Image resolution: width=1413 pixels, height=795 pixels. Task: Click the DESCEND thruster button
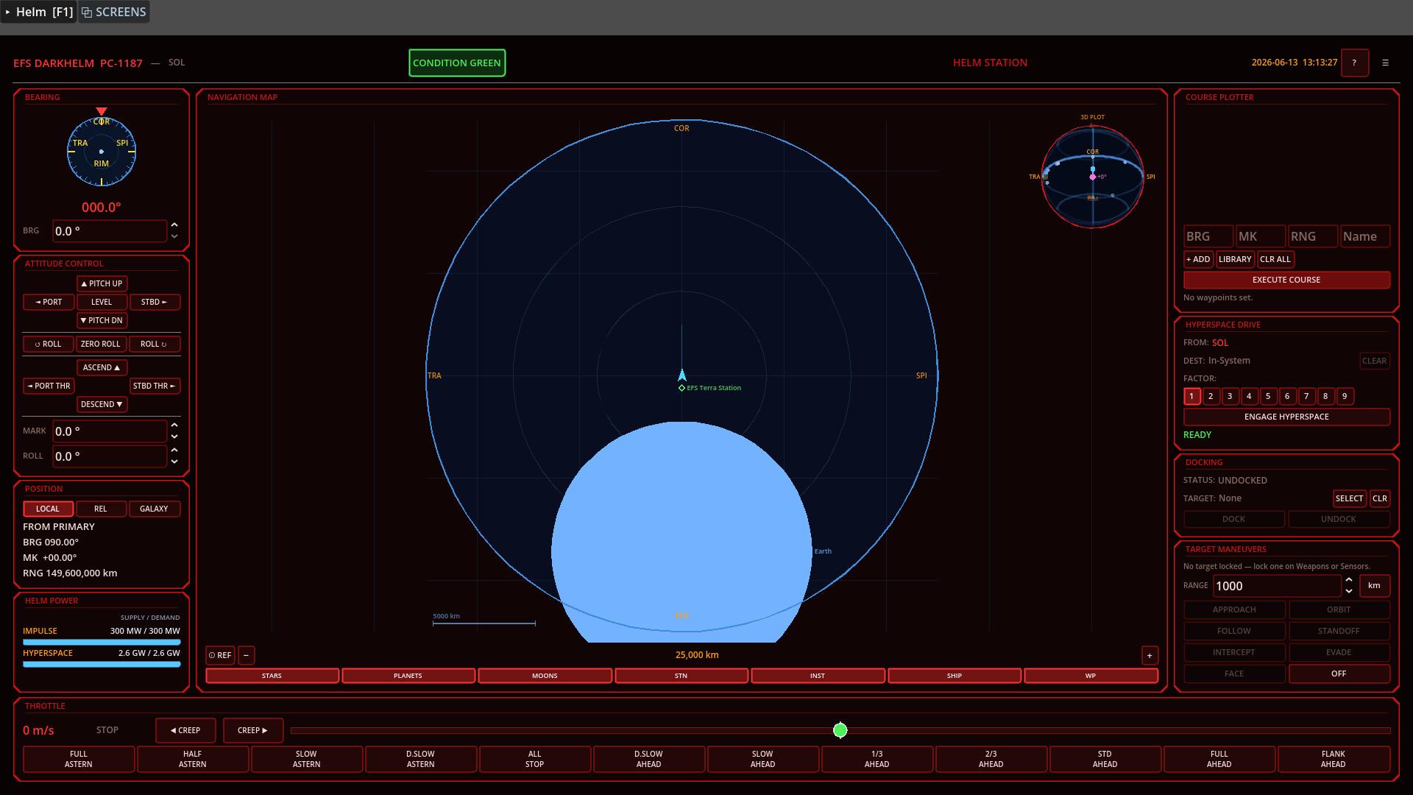102,404
